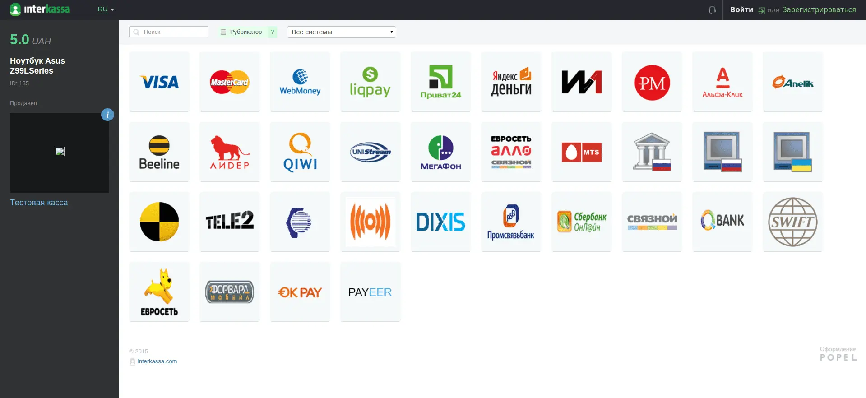The height and width of the screenshot is (398, 866).
Task: Pick the WebMoney payment tile
Action: click(300, 82)
